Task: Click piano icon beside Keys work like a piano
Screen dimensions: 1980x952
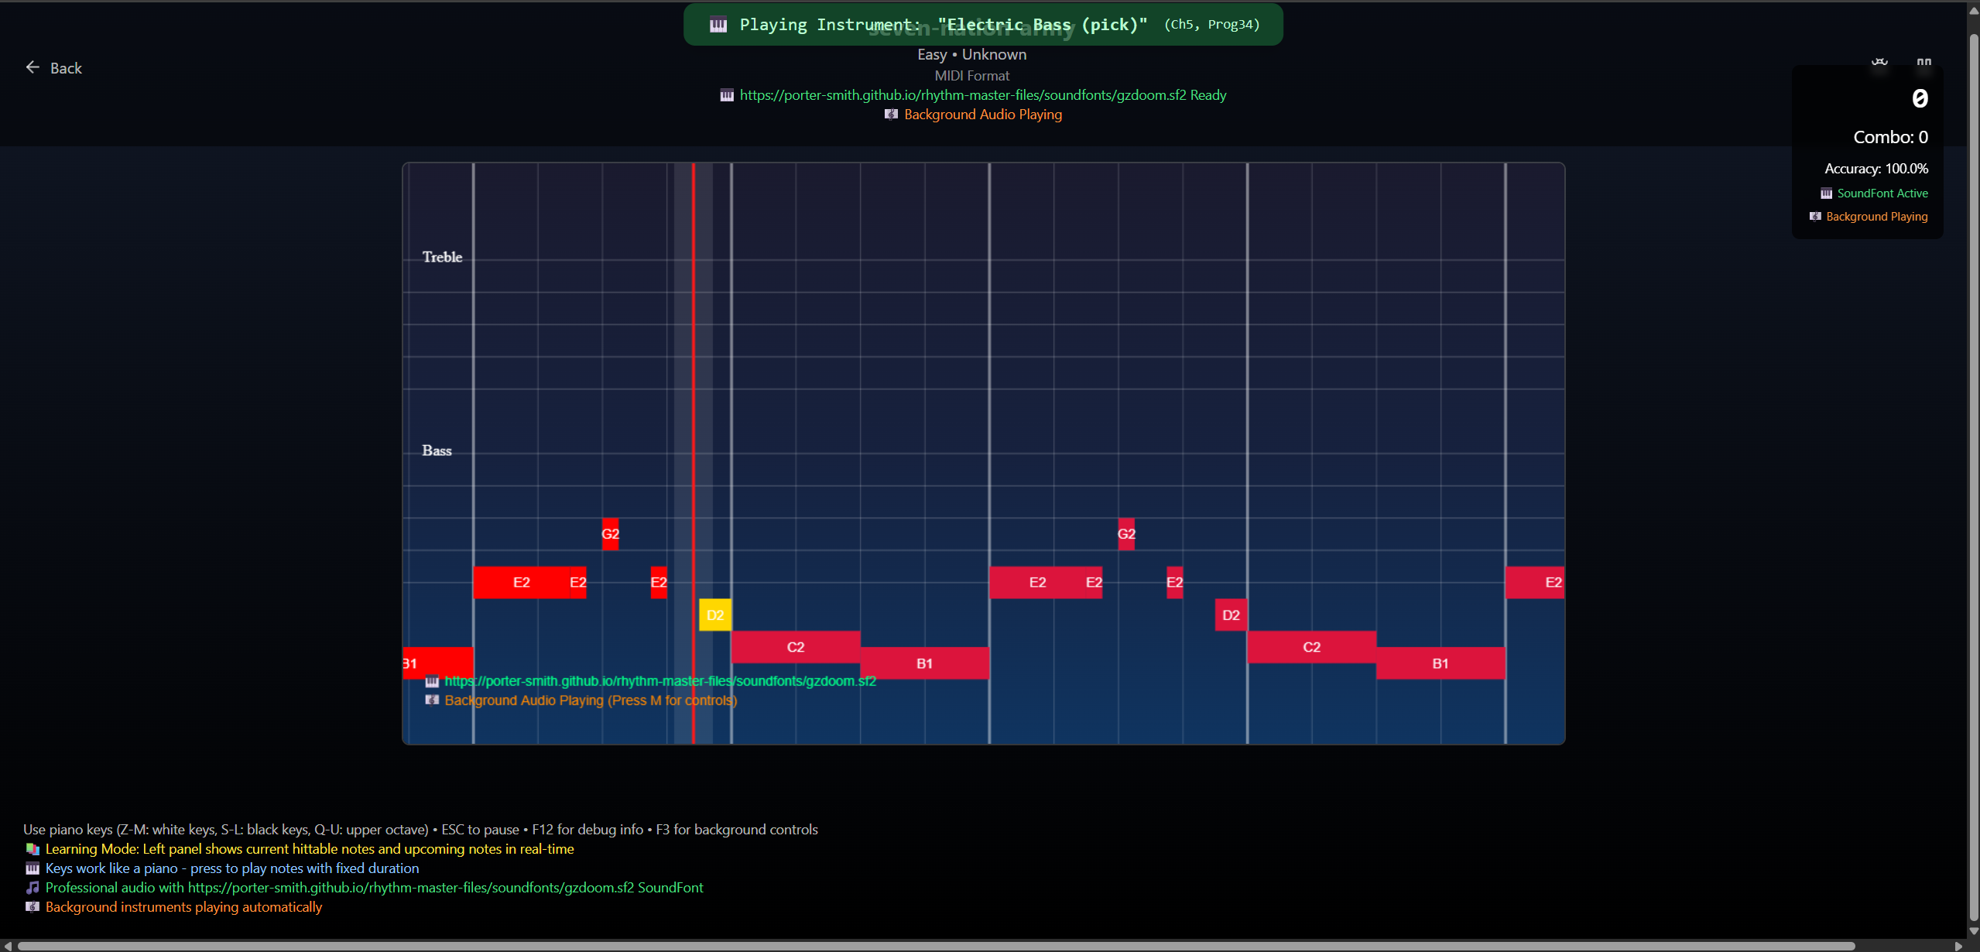Action: (x=33, y=868)
